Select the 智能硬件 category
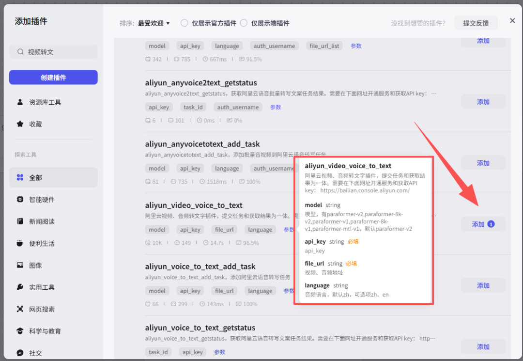 coord(53,200)
